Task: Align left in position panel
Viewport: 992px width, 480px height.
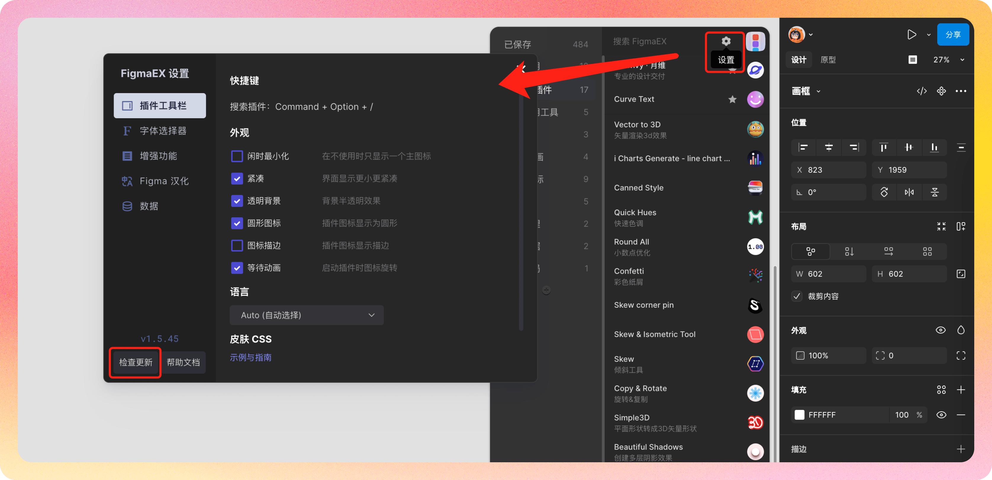Action: (804, 147)
